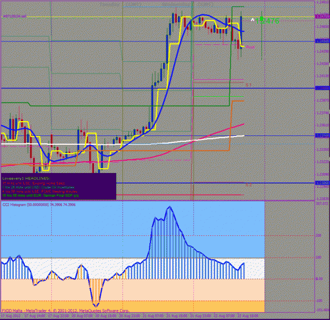Click the 100 level on CCI scale
The width and height of the screenshot is (330, 320).
[x=318, y=258]
